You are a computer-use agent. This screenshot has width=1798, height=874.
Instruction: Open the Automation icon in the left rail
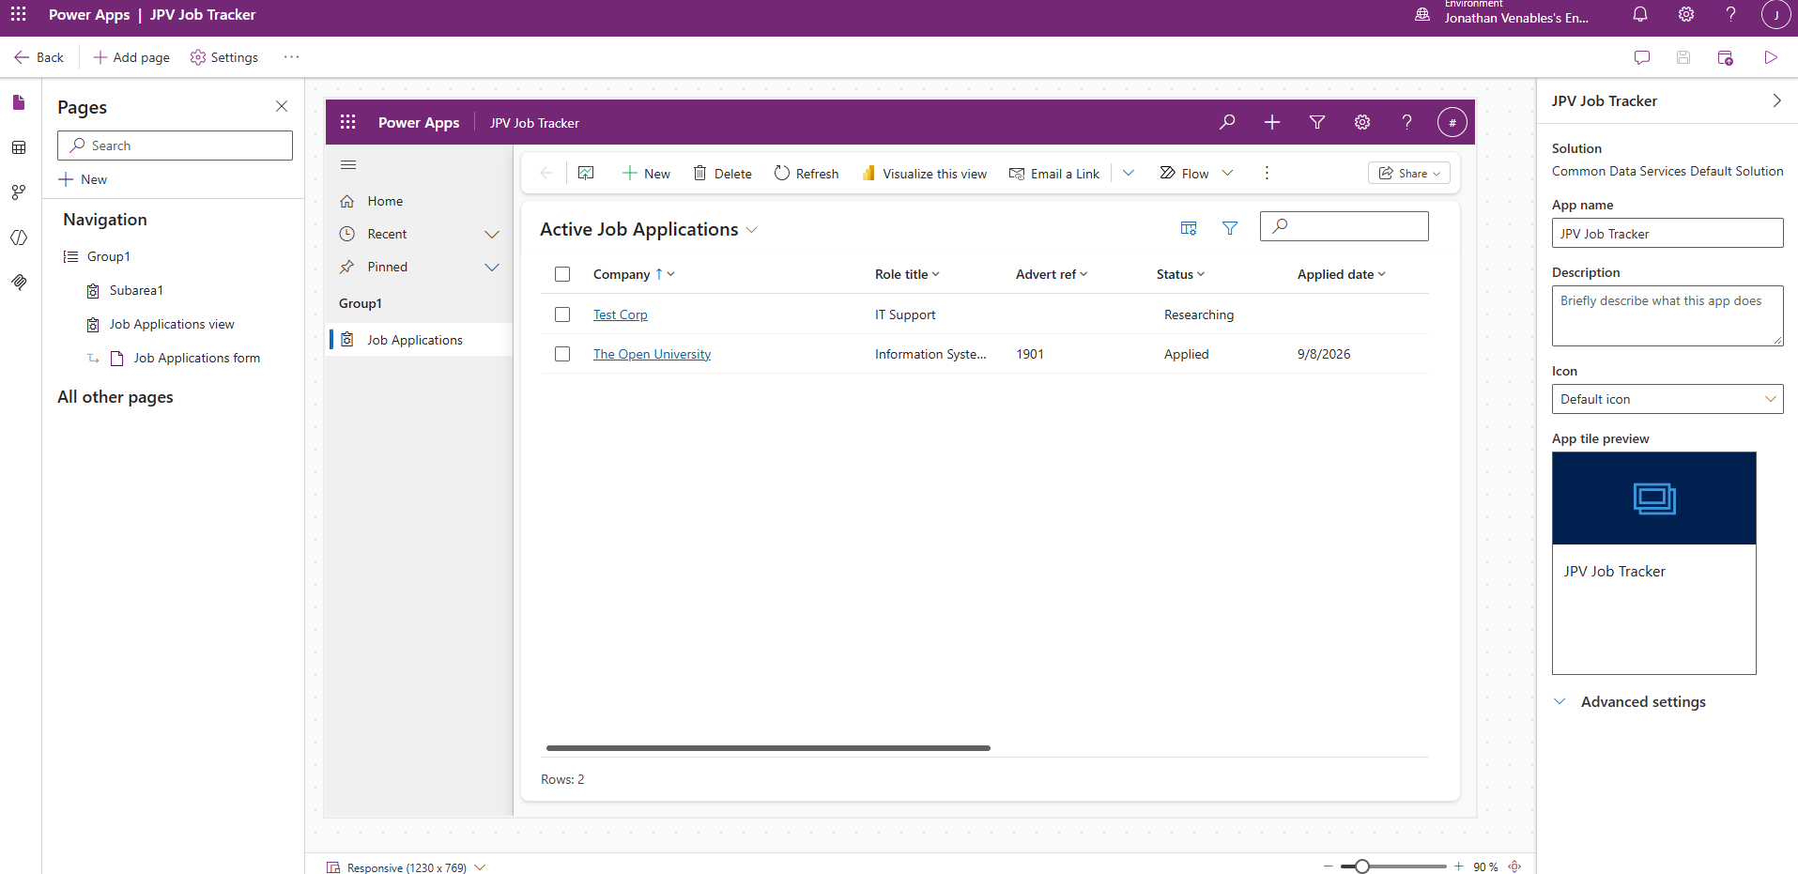point(19,192)
